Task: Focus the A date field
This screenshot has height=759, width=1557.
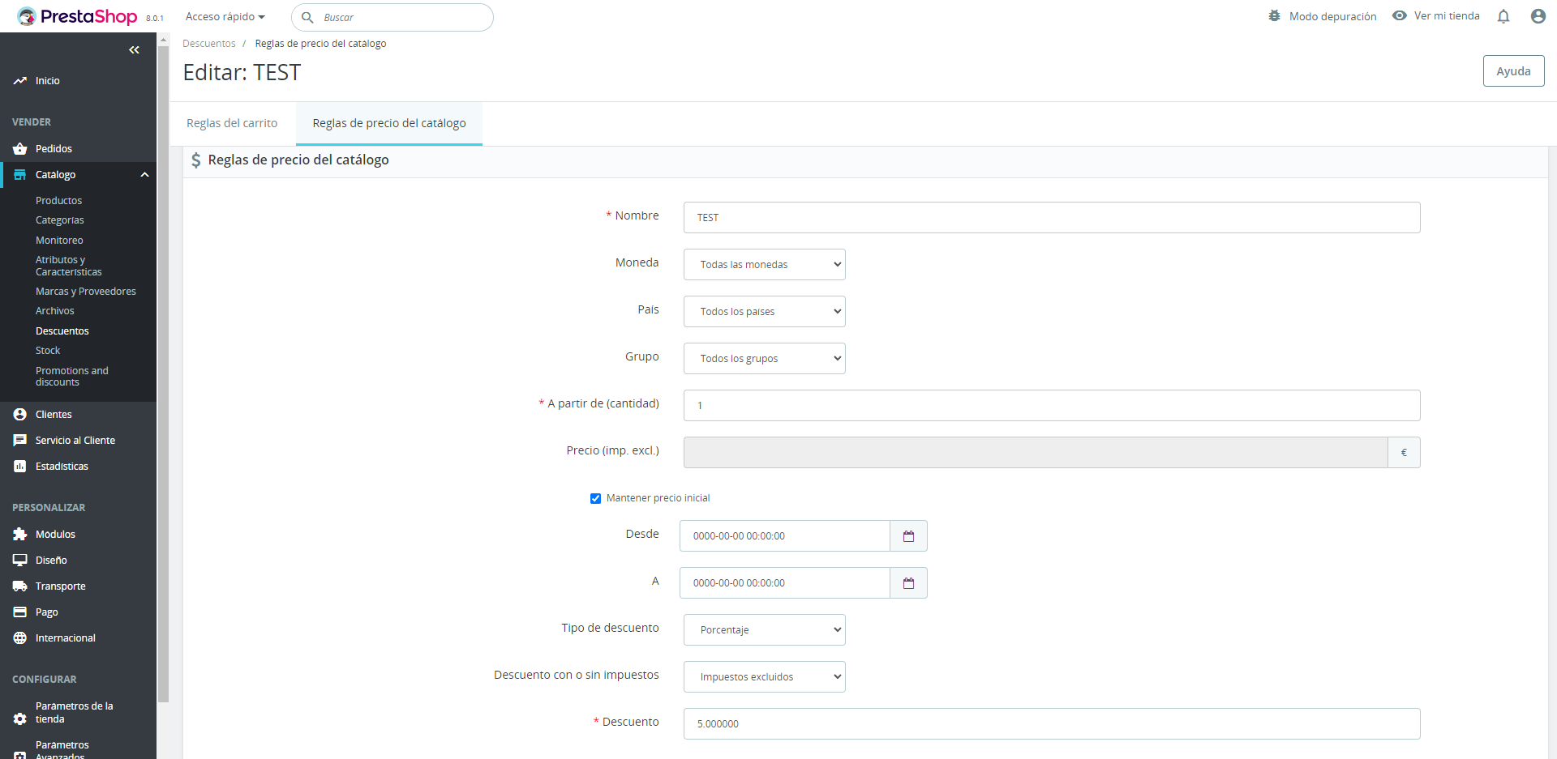Action: [x=785, y=583]
